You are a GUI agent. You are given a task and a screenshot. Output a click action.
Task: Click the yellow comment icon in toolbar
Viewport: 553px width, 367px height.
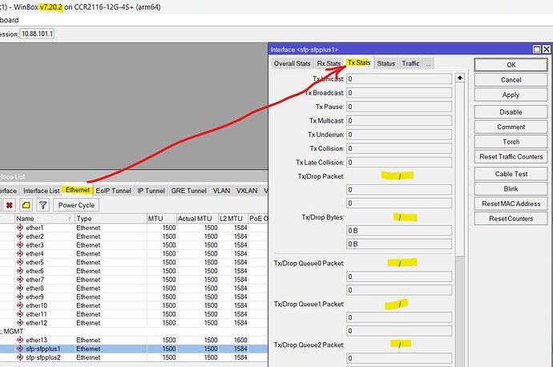pyautogui.click(x=26, y=205)
